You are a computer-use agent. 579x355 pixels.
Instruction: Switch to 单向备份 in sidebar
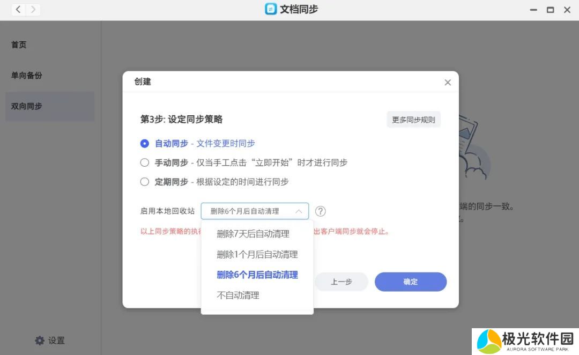coord(27,76)
